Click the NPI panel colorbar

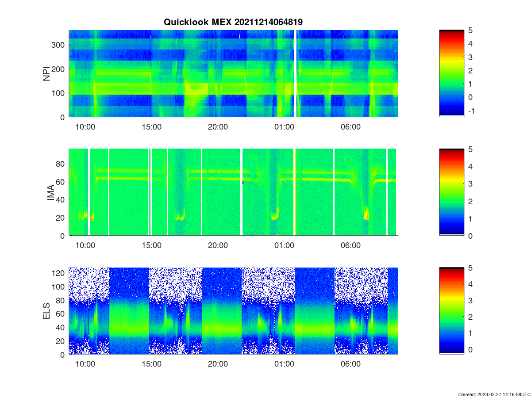click(451, 73)
